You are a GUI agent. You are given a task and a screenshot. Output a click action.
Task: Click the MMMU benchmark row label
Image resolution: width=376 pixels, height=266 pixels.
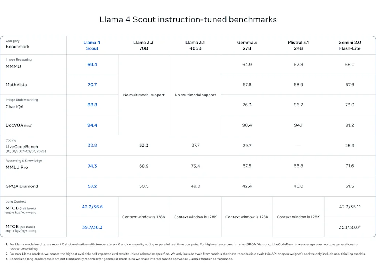[13, 66]
